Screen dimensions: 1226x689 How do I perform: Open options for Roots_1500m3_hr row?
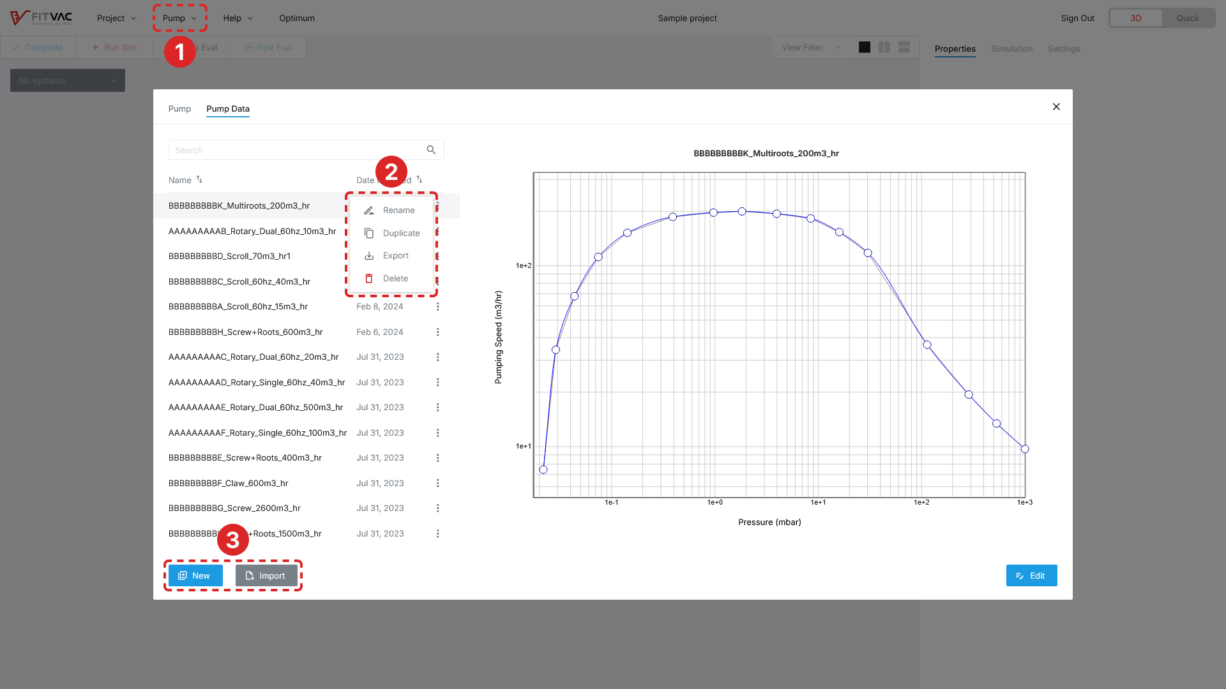(x=438, y=534)
